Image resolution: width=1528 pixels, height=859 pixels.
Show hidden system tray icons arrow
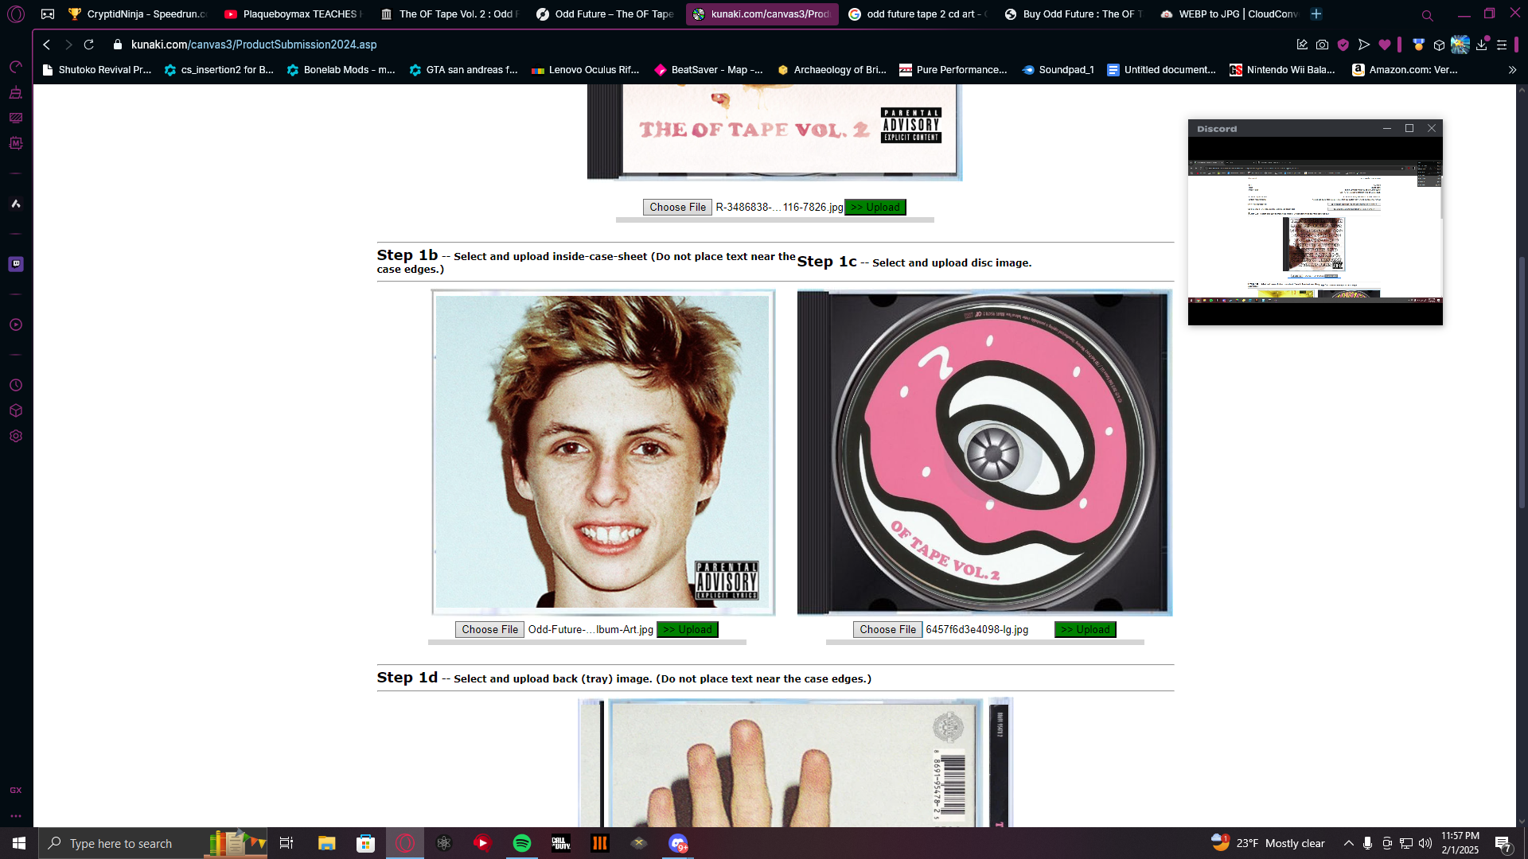pos(1348,843)
